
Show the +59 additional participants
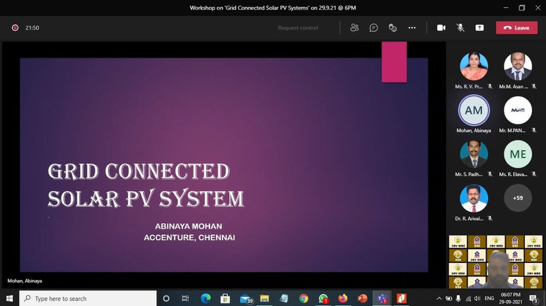pos(518,197)
